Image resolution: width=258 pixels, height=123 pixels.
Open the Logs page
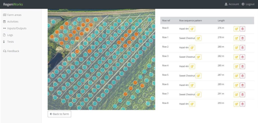tap(8, 35)
